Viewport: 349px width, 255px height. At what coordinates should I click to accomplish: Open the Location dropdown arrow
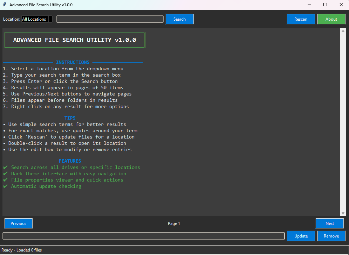(50, 19)
